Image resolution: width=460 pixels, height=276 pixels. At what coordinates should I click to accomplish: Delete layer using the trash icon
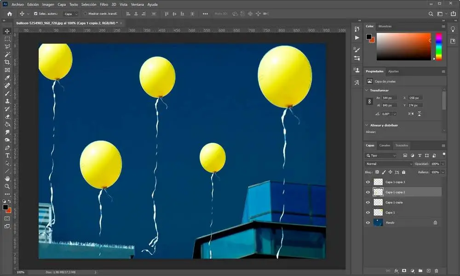(437, 271)
